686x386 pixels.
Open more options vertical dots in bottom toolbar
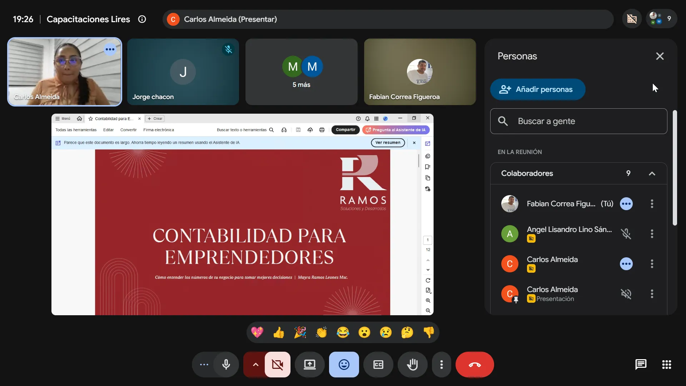tap(442, 365)
